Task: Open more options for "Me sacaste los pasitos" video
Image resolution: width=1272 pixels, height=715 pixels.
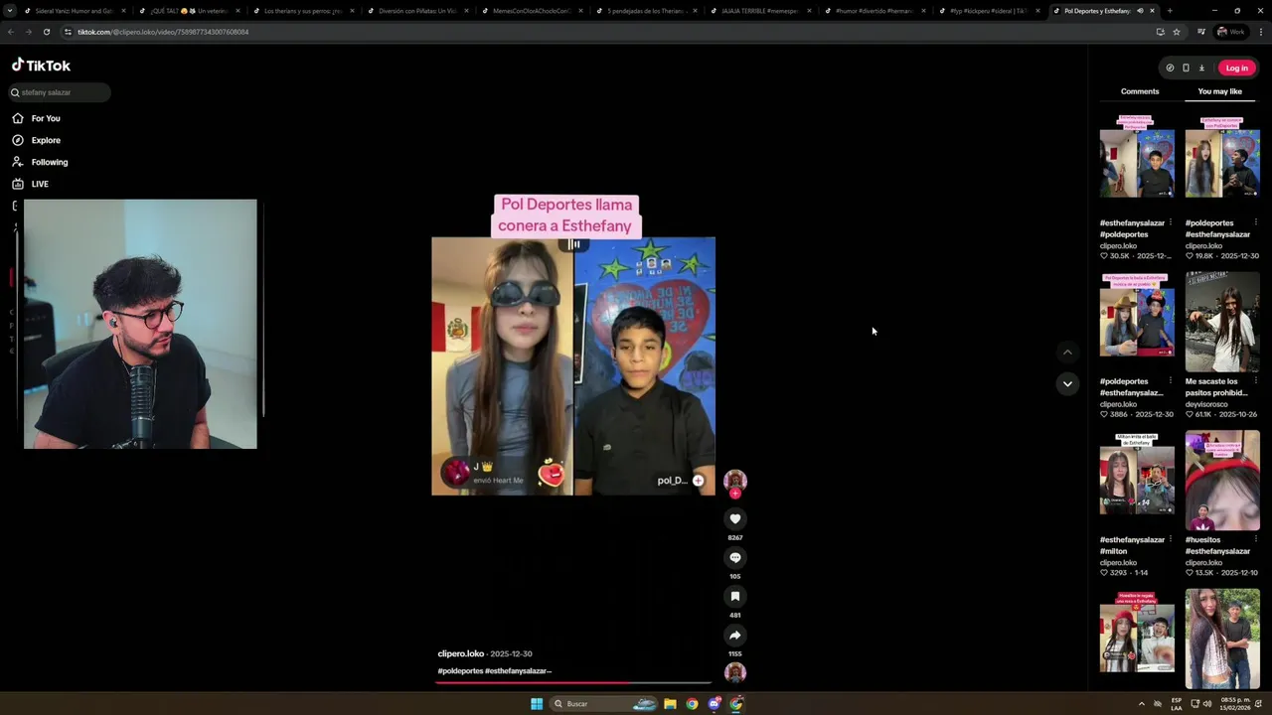Action: coord(1256,381)
